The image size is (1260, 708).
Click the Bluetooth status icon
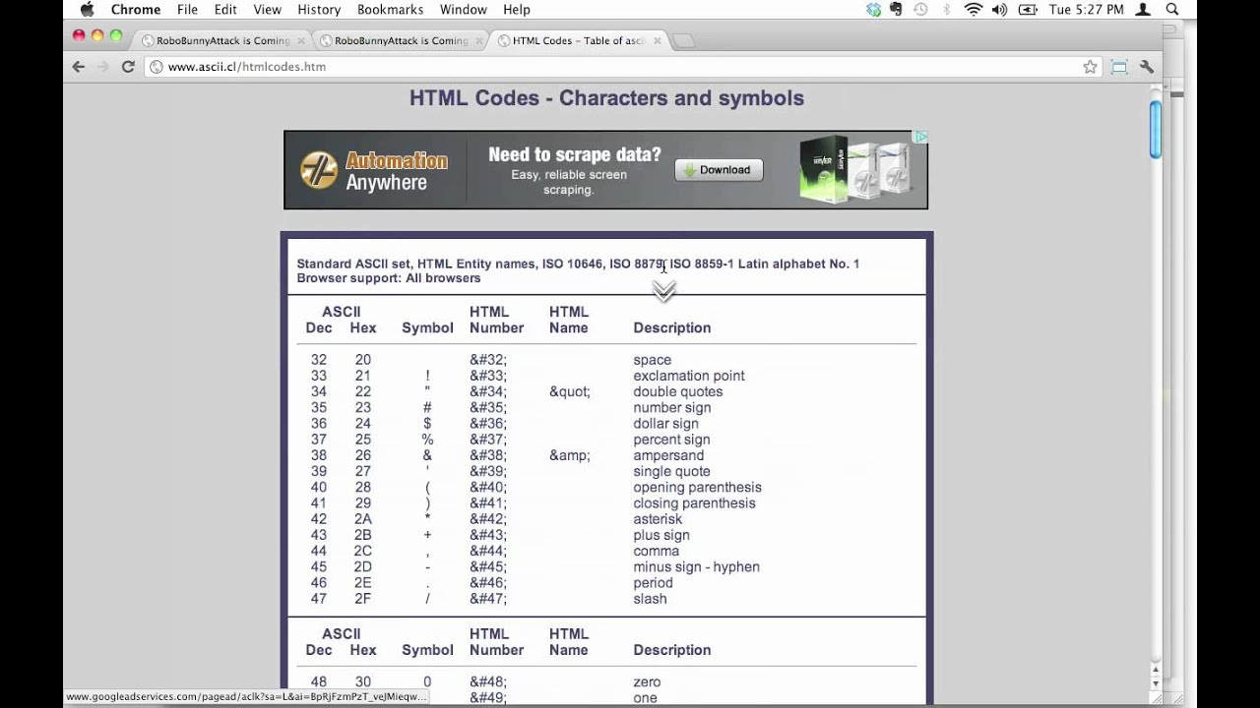point(947,10)
